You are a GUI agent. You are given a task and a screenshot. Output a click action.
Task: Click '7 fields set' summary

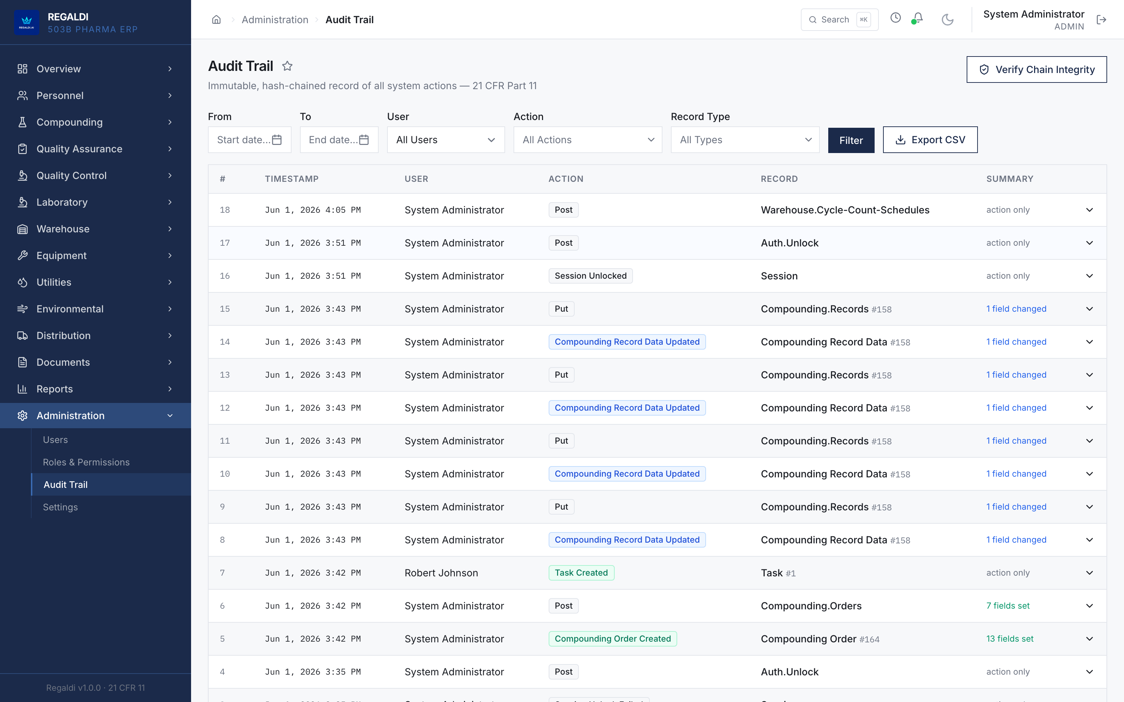(x=1008, y=606)
